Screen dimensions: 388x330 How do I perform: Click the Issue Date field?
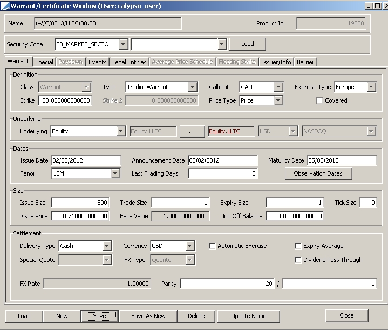pyautogui.click(x=86, y=160)
